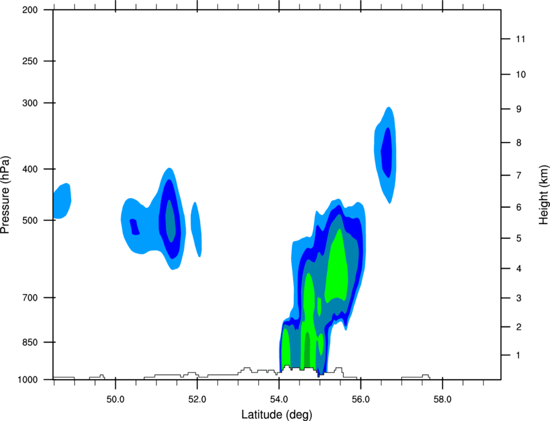Click the 400 pressure tick label

[x=30, y=169]
